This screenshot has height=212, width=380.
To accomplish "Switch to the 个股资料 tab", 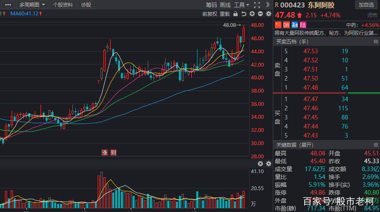I will coord(63,5).
